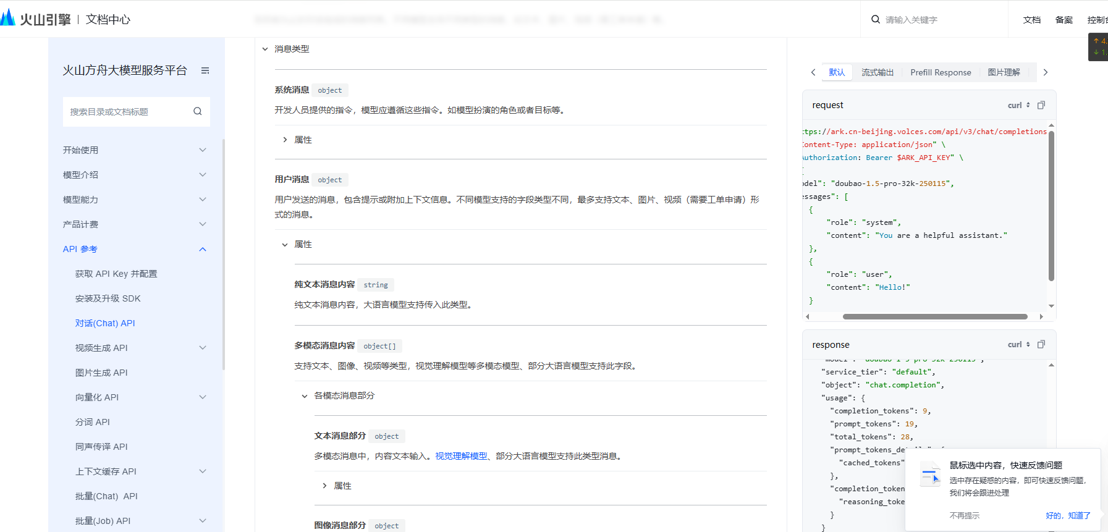The height and width of the screenshot is (532, 1108).
Task: Collapse the 各模态消息部分 section
Action: pos(305,395)
